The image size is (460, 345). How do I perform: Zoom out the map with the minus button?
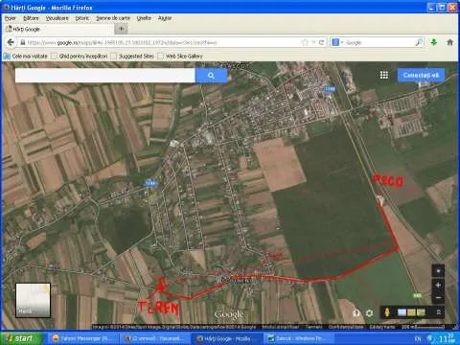(x=438, y=297)
